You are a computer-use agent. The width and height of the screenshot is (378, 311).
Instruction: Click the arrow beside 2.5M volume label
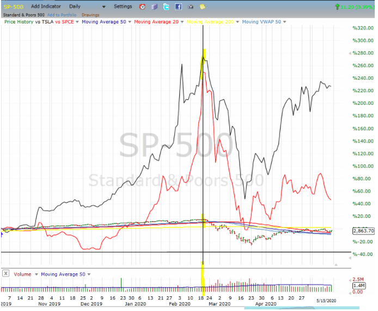pyautogui.click(x=350, y=280)
